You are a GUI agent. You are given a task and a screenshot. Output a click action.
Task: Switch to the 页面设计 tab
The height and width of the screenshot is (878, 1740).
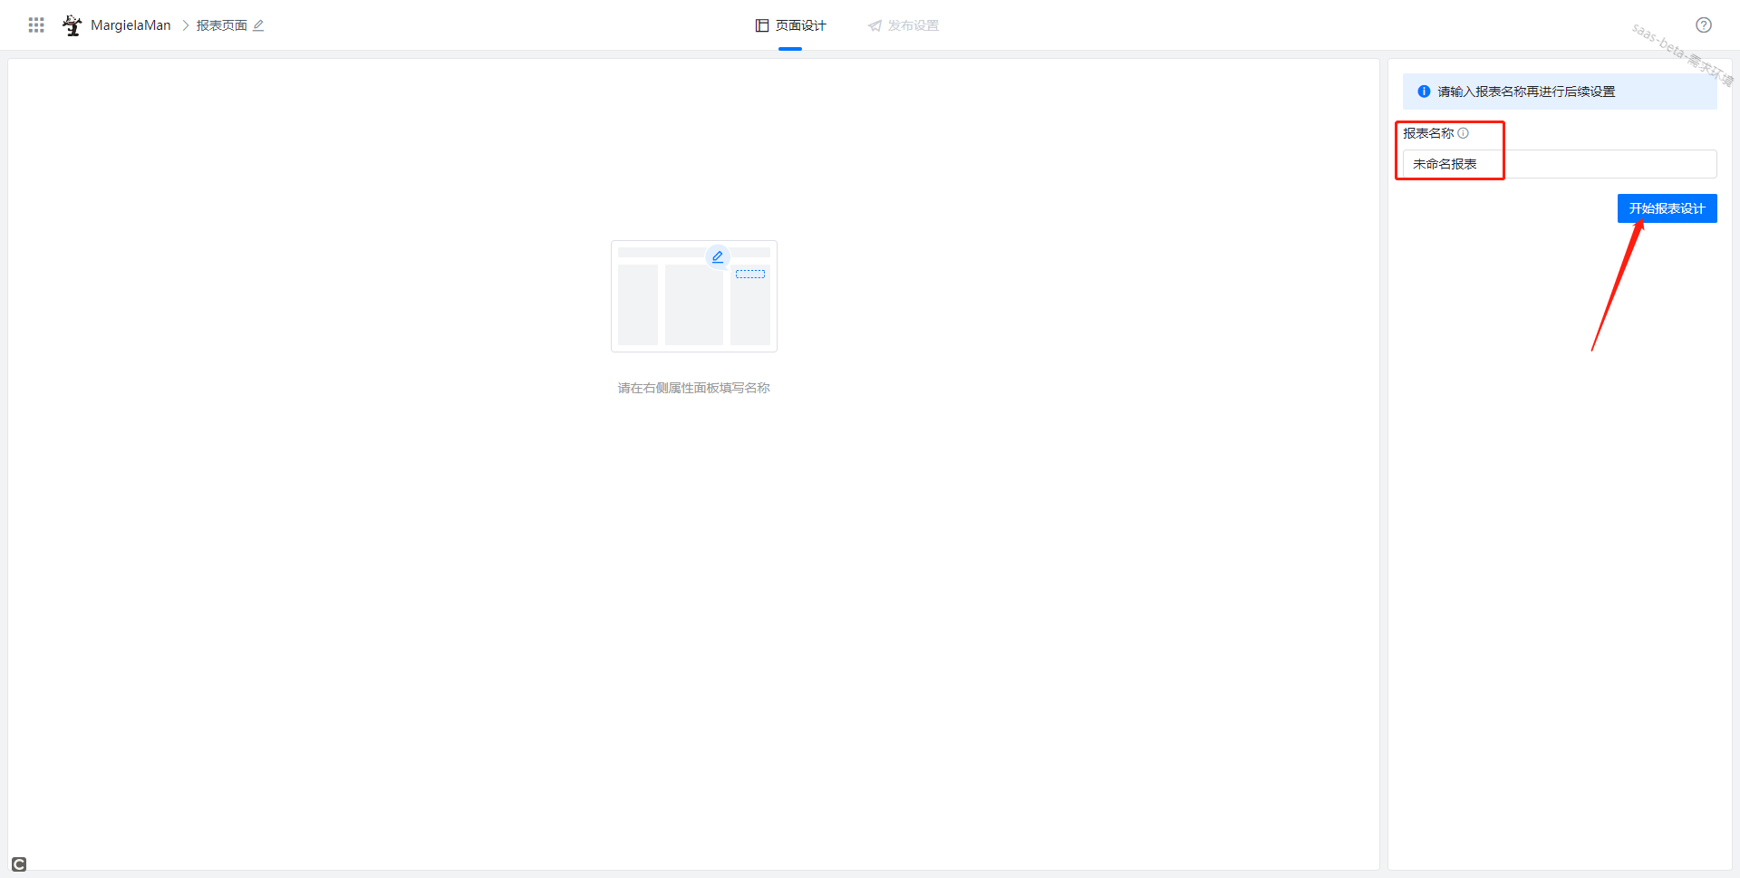pyautogui.click(x=790, y=25)
